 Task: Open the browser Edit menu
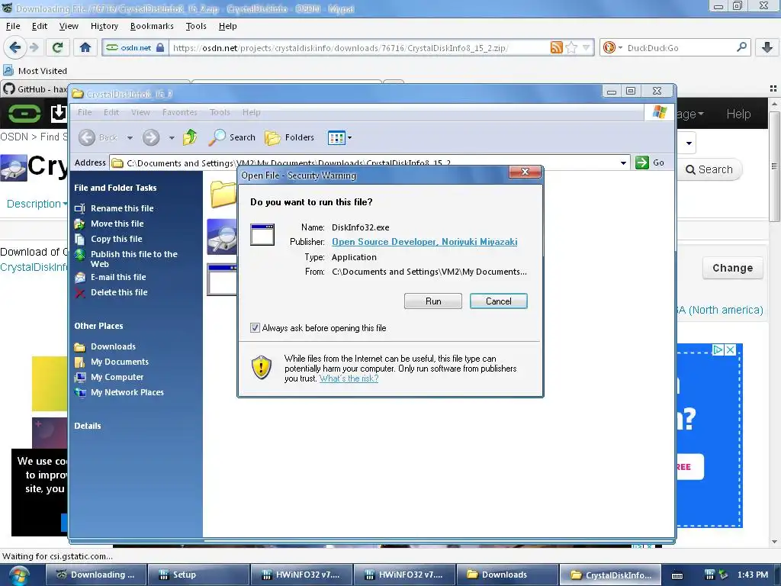click(x=40, y=26)
